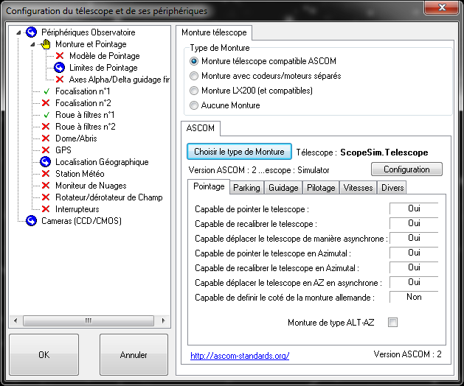The image size is (464, 386).
Task: Select the Modèle de Pointage tree item
Action: (x=105, y=56)
